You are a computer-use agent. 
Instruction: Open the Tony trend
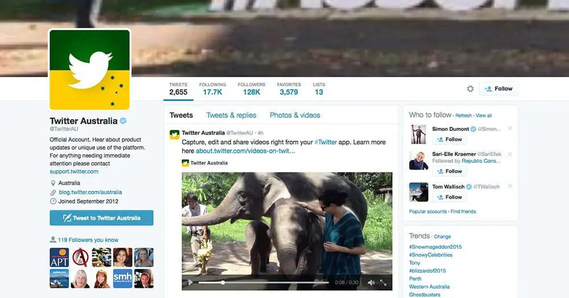pyautogui.click(x=414, y=263)
